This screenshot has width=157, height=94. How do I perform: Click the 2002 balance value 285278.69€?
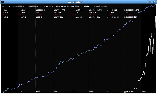[x=23, y=10]
